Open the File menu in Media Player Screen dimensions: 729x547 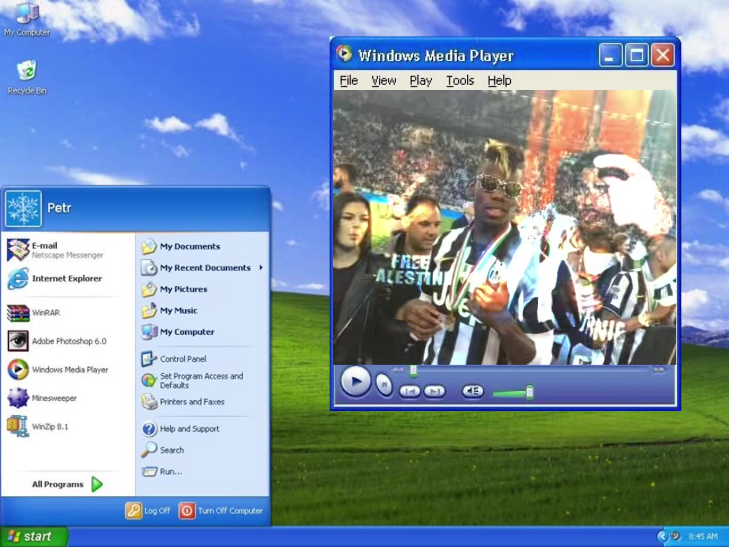coord(349,81)
